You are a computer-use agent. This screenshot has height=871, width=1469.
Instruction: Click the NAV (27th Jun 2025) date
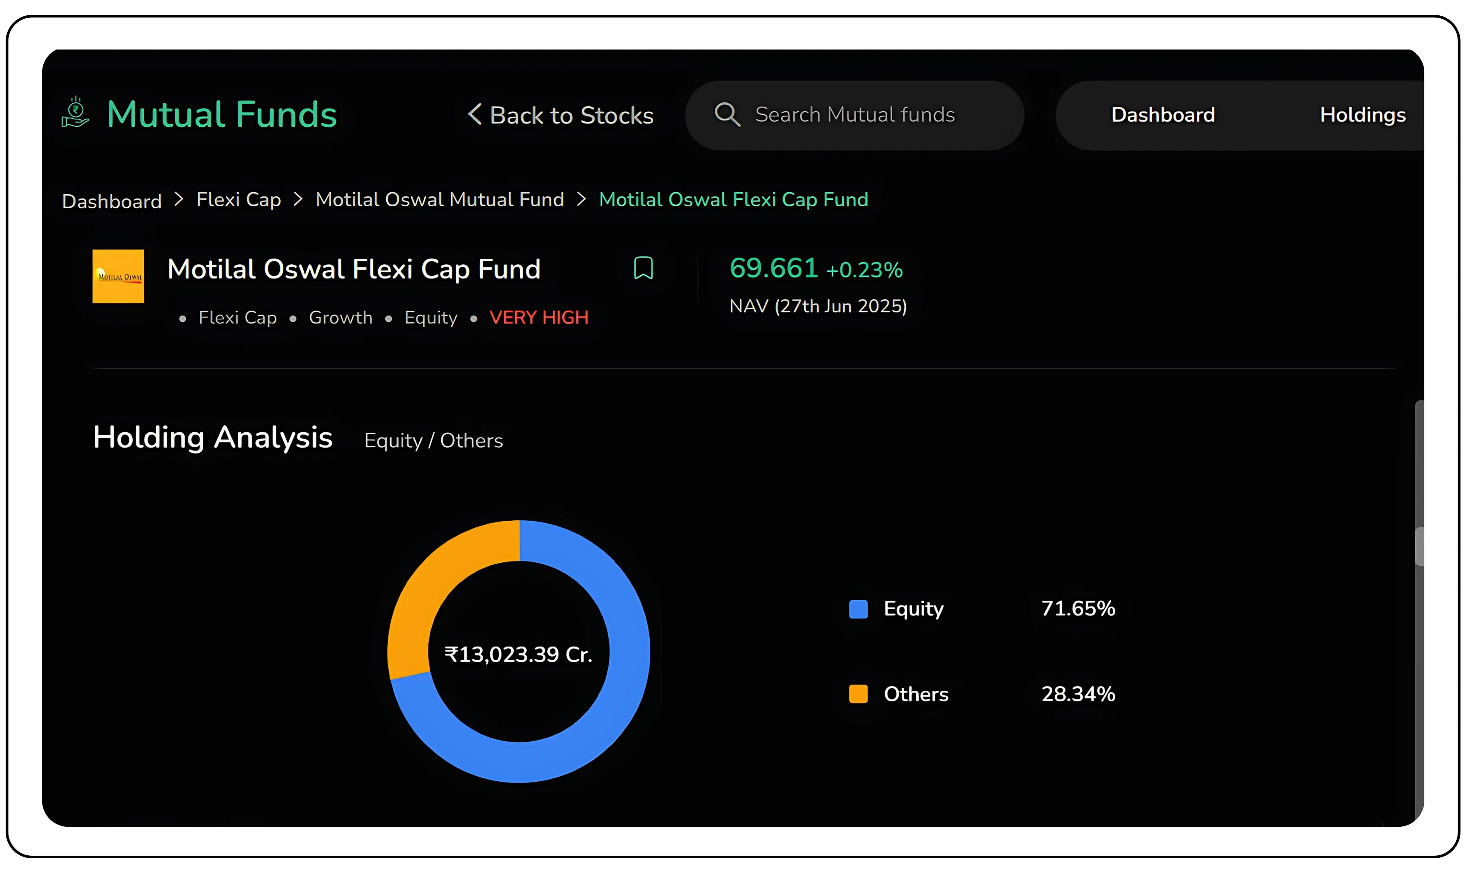coord(818,306)
